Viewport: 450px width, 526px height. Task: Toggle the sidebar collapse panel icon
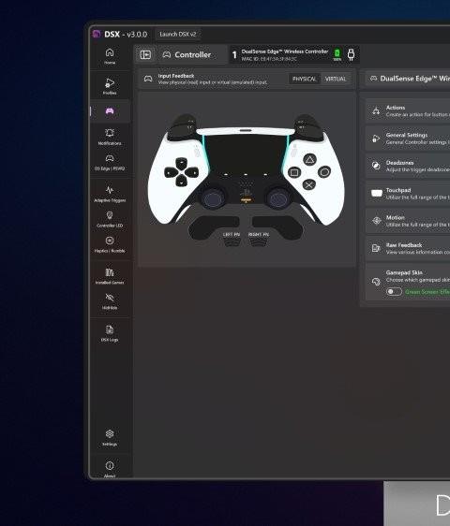coord(145,54)
